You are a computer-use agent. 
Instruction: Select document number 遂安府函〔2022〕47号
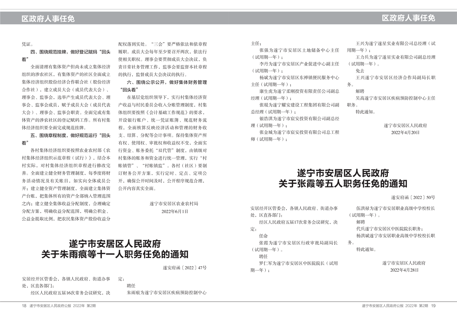pyautogui.click(x=185, y=268)
